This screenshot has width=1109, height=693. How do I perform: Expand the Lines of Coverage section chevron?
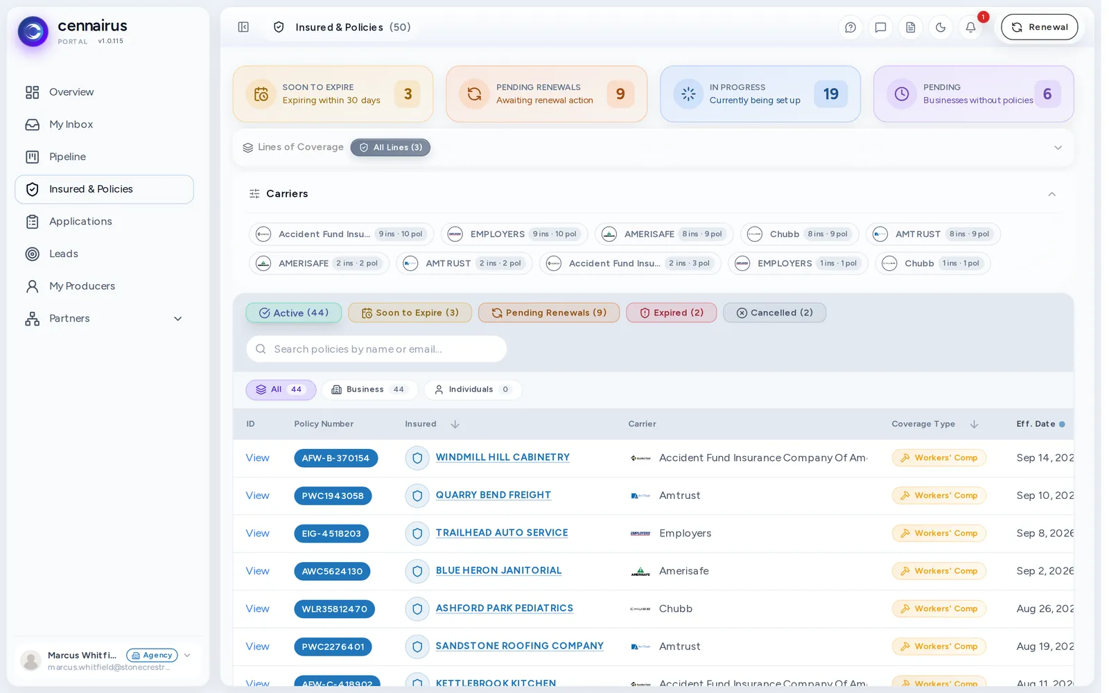click(1058, 148)
